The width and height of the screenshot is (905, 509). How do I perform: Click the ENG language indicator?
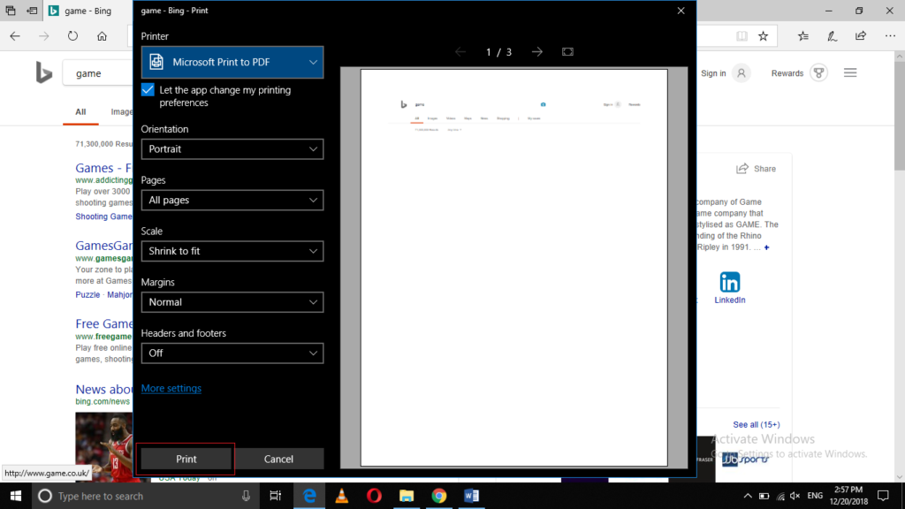pyautogui.click(x=815, y=496)
